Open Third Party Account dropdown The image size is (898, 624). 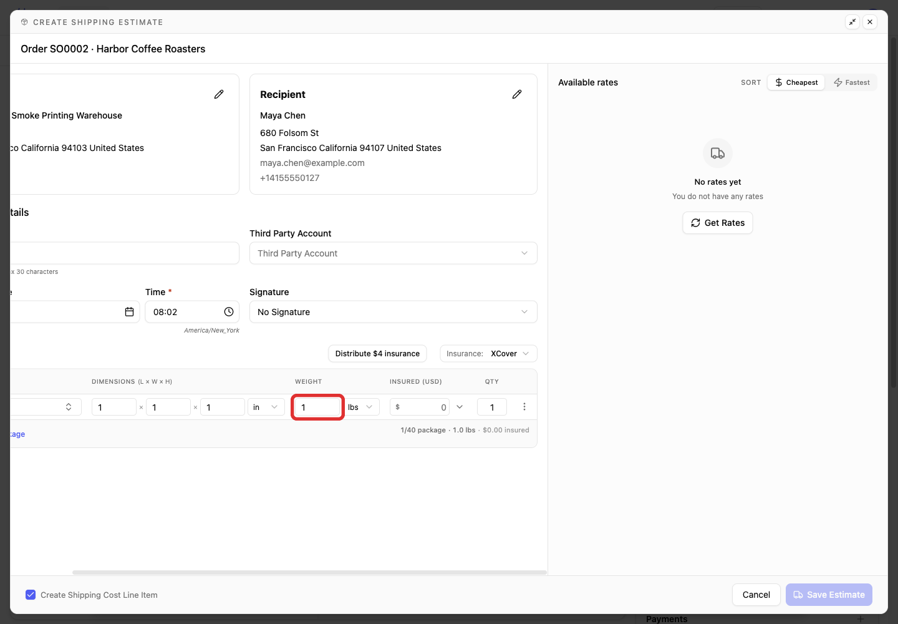[x=393, y=253]
